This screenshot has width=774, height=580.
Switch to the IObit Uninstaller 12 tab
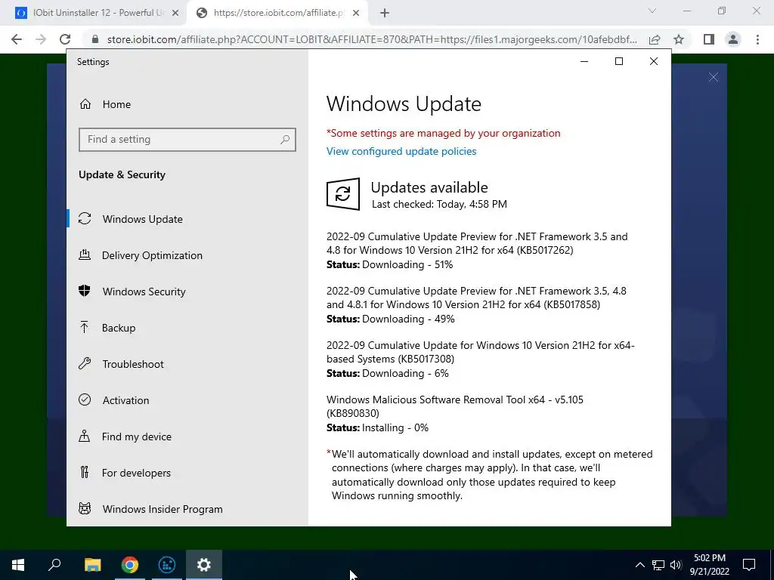(x=93, y=13)
